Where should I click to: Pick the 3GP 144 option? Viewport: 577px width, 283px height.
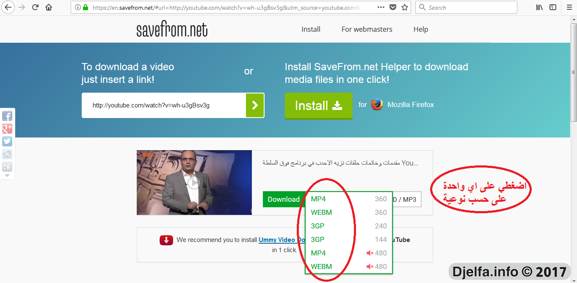coord(349,239)
